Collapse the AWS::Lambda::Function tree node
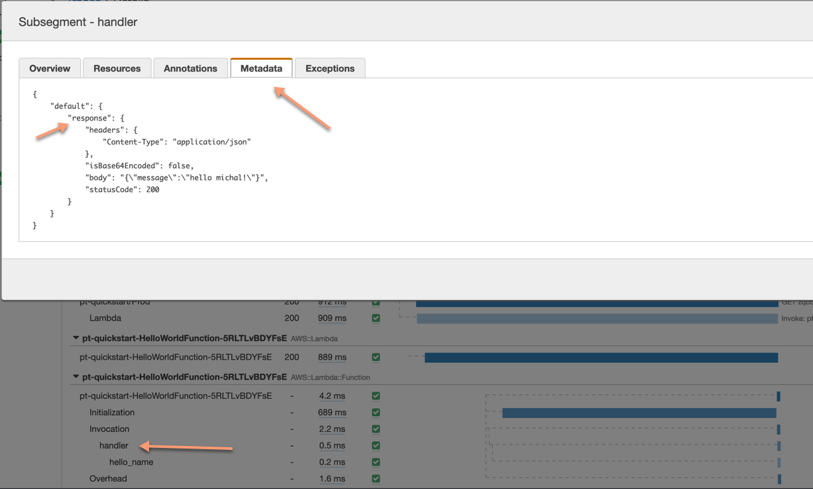Image resolution: width=813 pixels, height=489 pixels. click(x=76, y=377)
